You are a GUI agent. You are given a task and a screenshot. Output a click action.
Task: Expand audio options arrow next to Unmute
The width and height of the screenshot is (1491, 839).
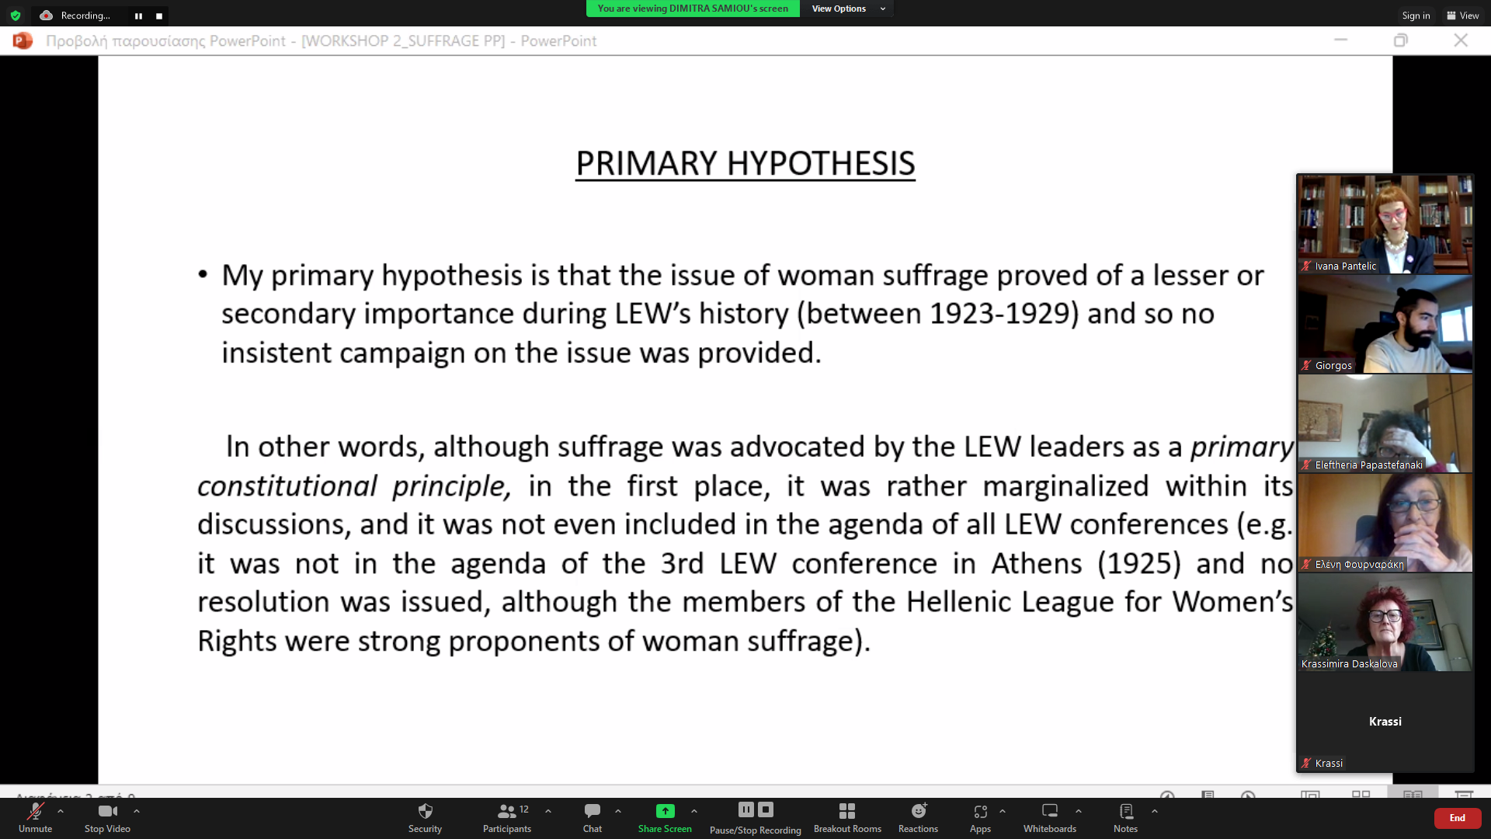pyautogui.click(x=61, y=811)
